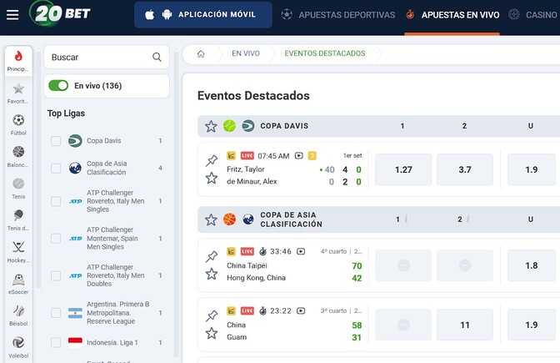Image resolution: width=560 pixels, height=363 pixels.
Task: Go to Apuestas Deportivas tab
Action: point(337,15)
